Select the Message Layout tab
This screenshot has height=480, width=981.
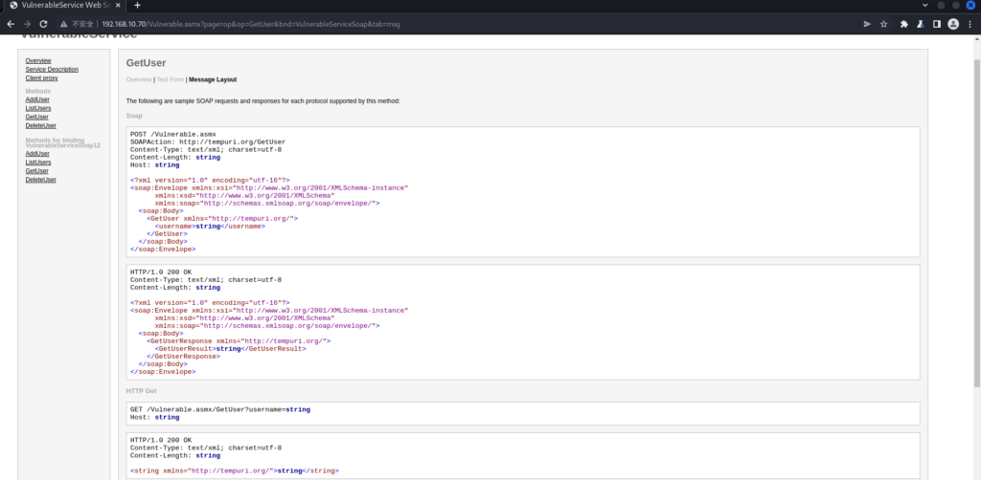click(213, 80)
